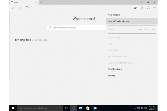
Task: Close the Start tab
Action: 36,2
